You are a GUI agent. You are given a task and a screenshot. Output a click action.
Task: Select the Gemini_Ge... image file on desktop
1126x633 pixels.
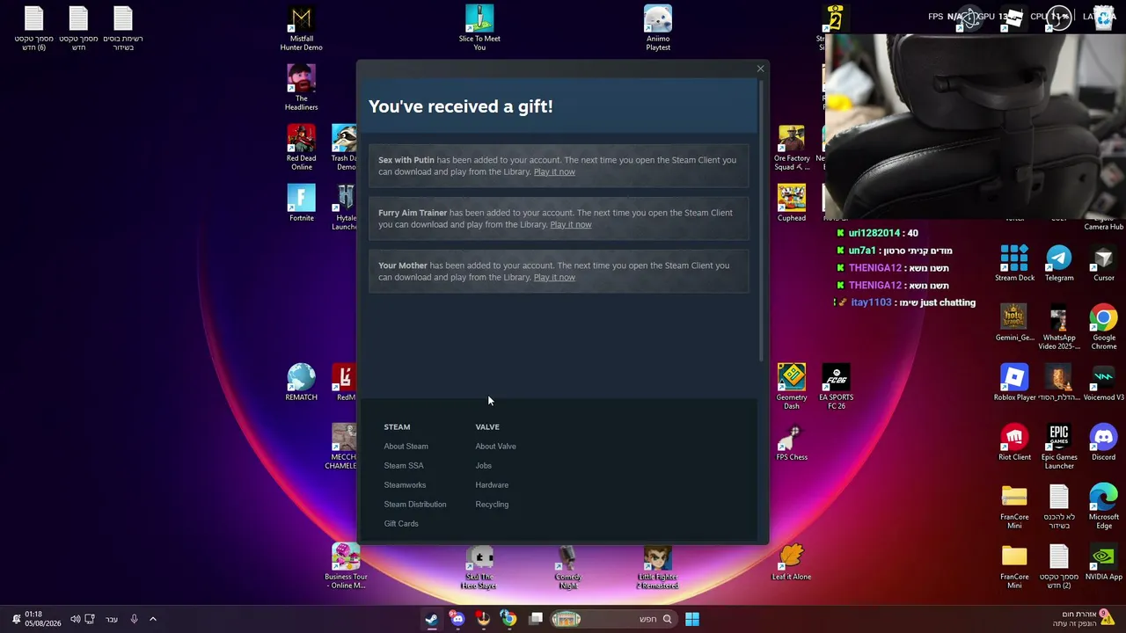pos(1014,323)
